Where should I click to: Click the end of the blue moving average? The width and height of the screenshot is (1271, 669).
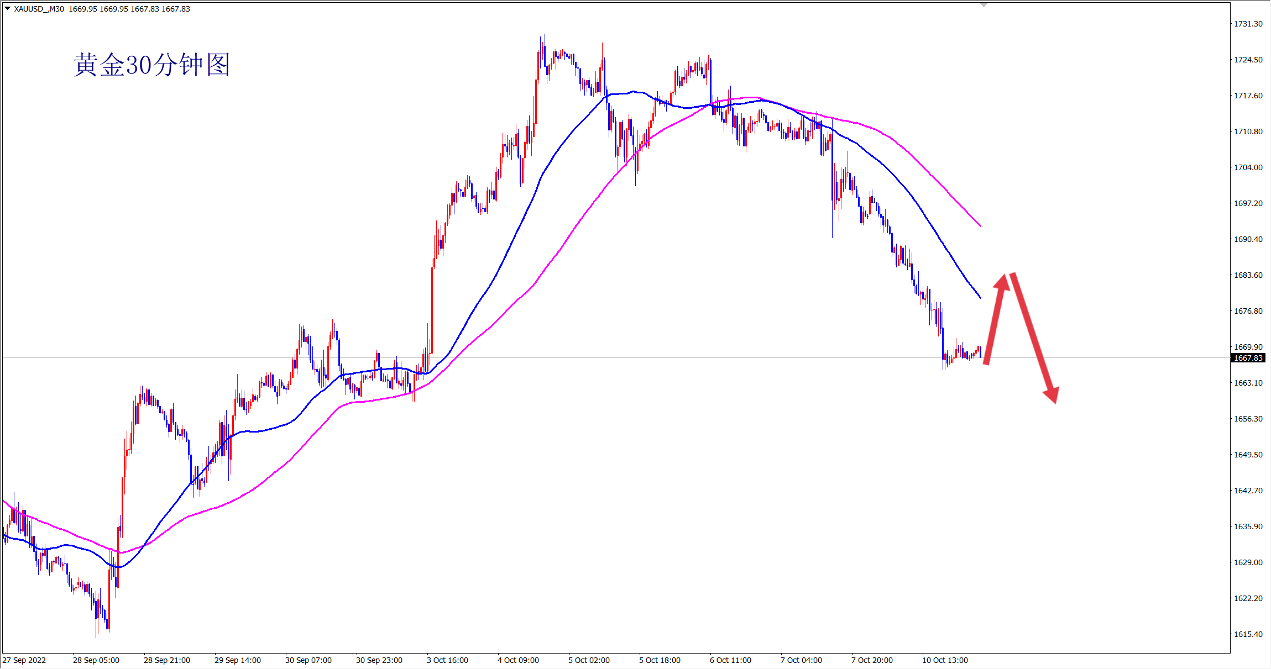click(x=980, y=297)
